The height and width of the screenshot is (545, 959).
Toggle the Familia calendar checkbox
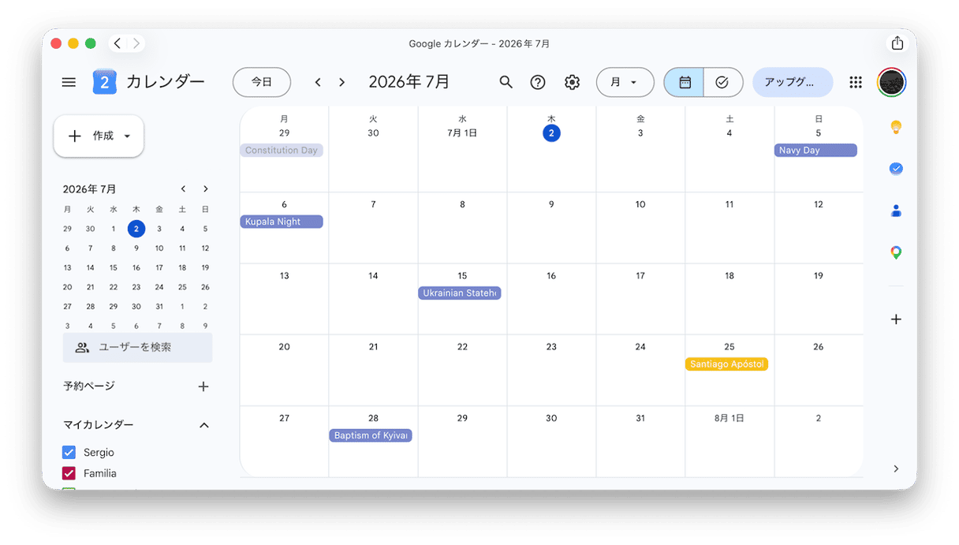click(69, 473)
